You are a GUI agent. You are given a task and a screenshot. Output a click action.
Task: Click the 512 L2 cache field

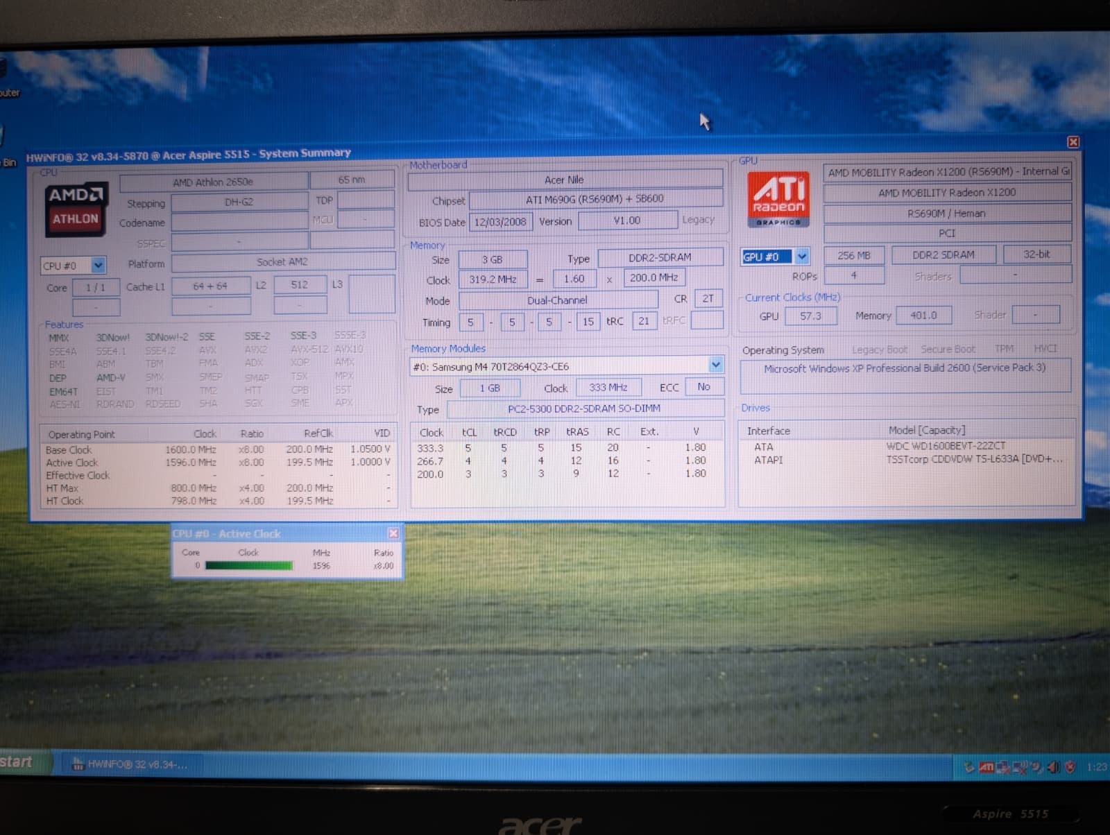pyautogui.click(x=300, y=285)
